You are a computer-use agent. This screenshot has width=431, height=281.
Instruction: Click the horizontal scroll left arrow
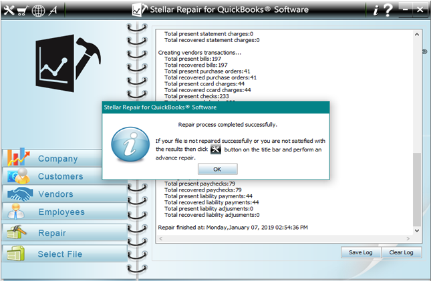click(x=161, y=238)
